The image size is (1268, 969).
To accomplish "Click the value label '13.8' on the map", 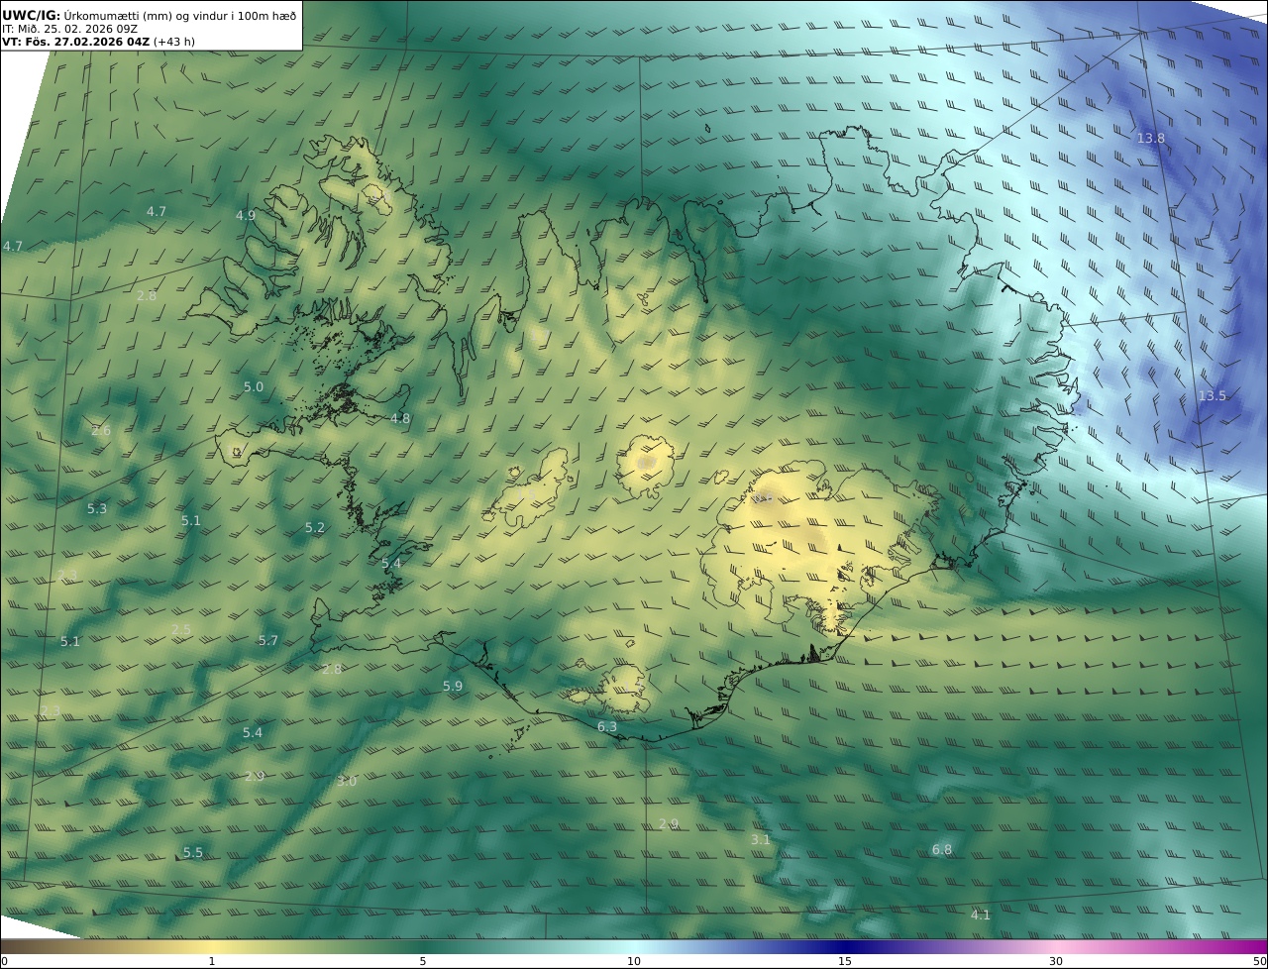I will coord(1150,138).
